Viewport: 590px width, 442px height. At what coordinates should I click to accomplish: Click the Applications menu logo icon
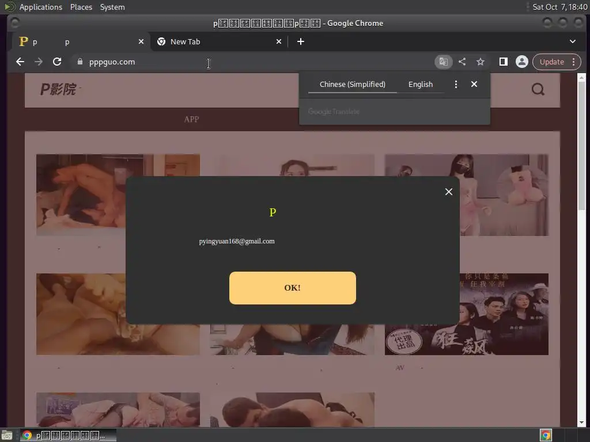click(x=9, y=7)
